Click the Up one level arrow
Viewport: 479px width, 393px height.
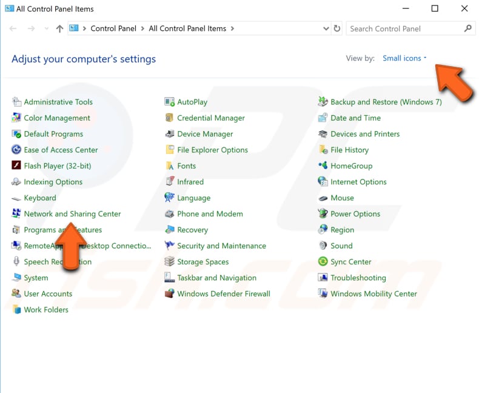pos(59,29)
